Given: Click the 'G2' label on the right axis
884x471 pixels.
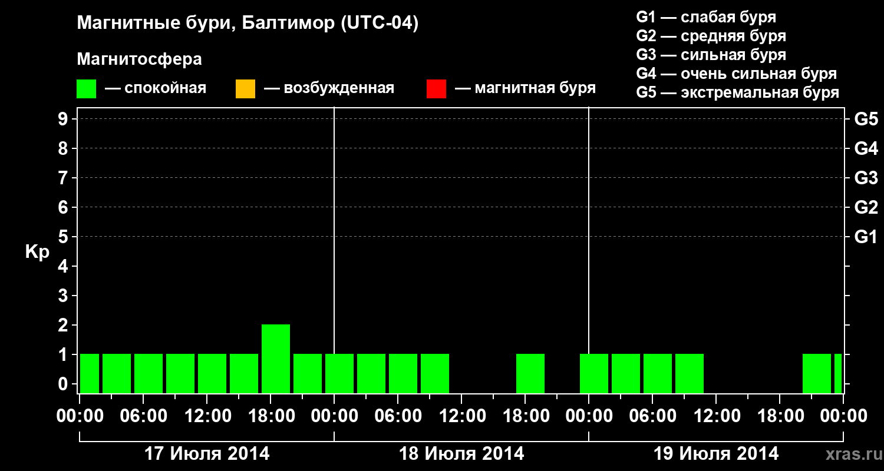Looking at the screenshot, I should [x=866, y=207].
